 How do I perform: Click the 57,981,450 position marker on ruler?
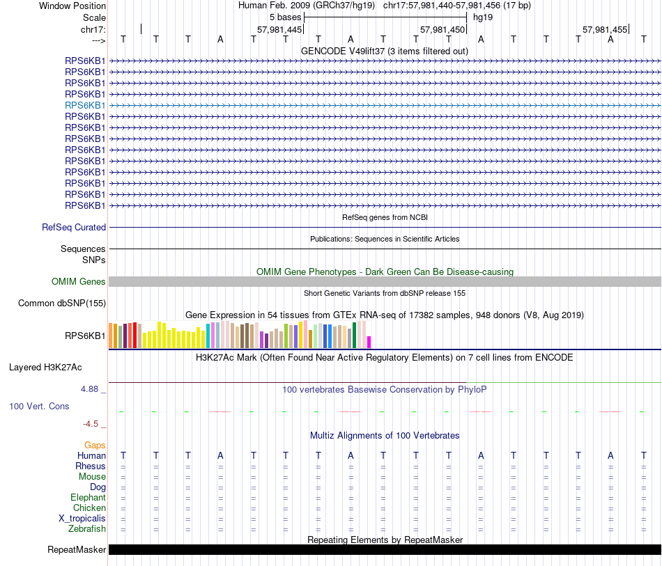pyautogui.click(x=442, y=29)
